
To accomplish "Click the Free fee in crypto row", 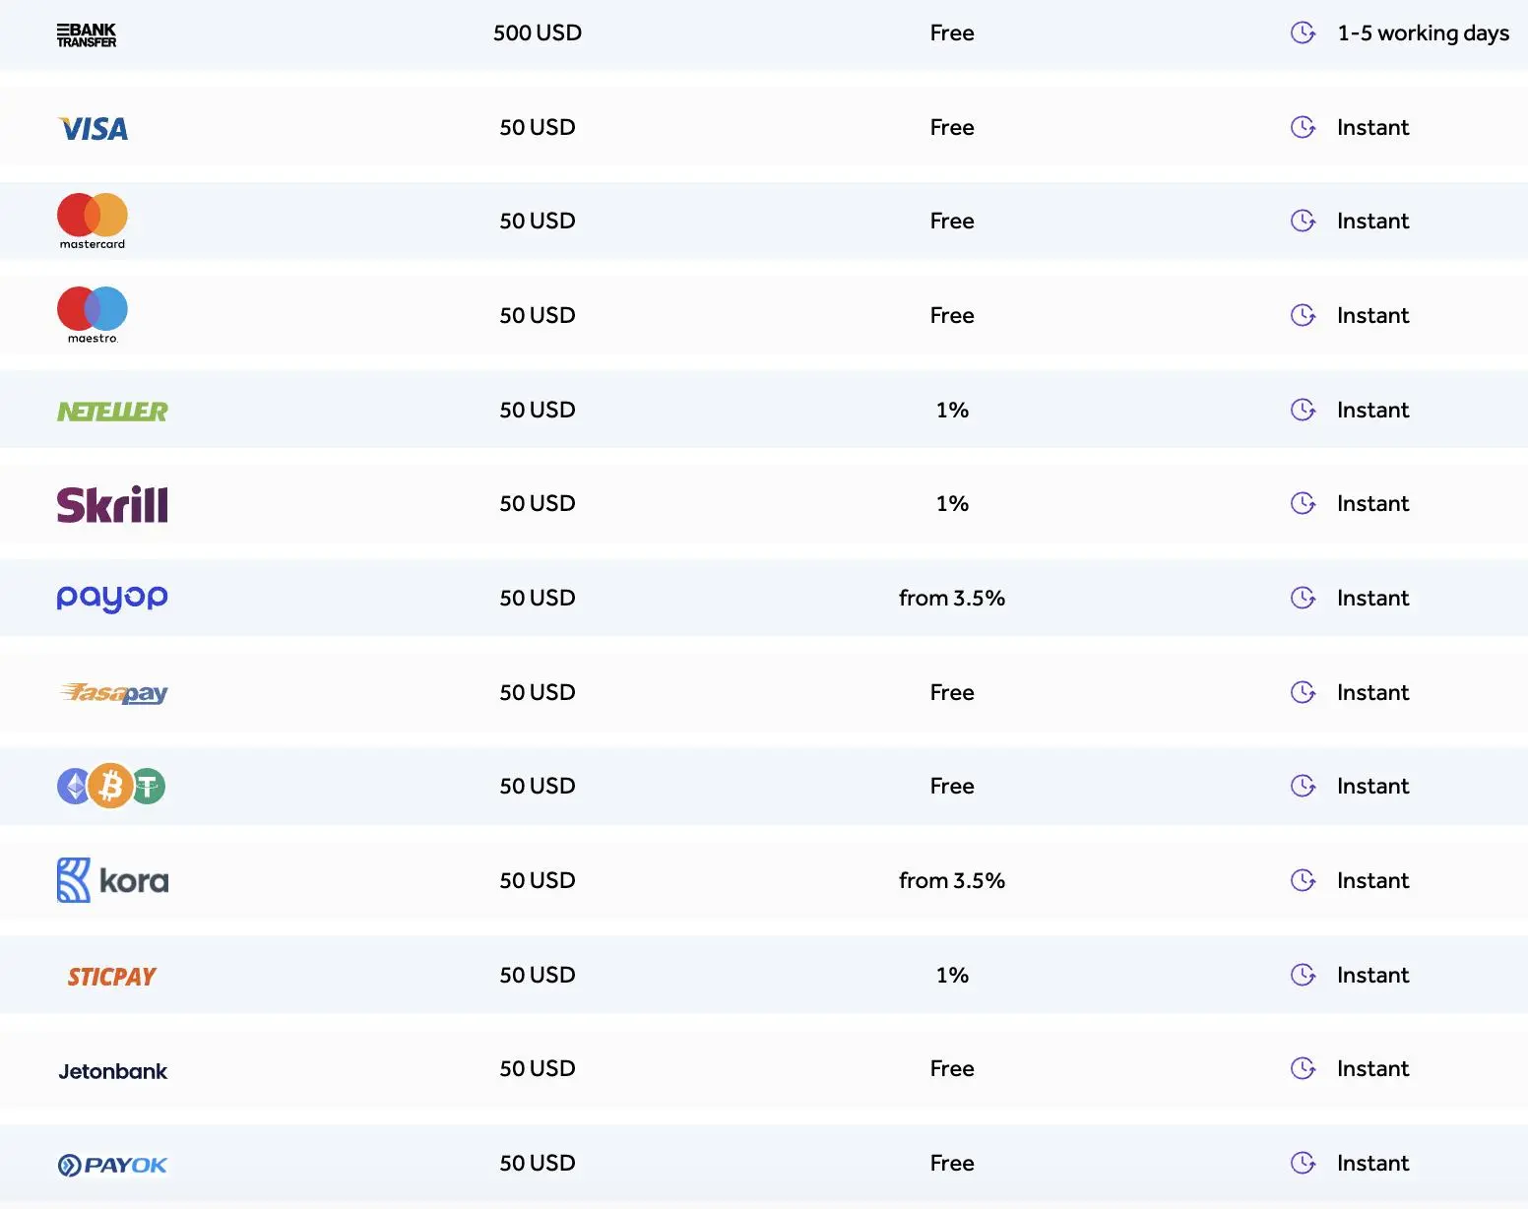I will [952, 786].
